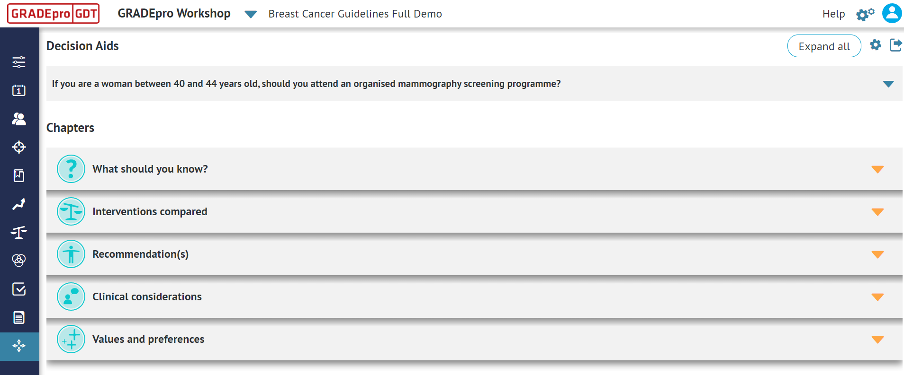The image size is (904, 375).
Task: Open the Team panel icon
Action: pos(19,119)
